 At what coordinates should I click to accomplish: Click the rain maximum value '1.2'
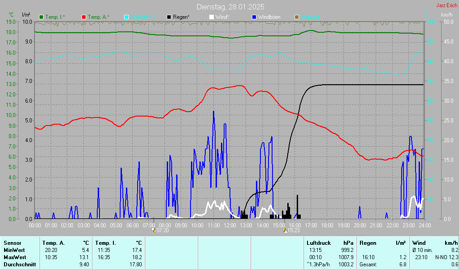(x=403, y=257)
